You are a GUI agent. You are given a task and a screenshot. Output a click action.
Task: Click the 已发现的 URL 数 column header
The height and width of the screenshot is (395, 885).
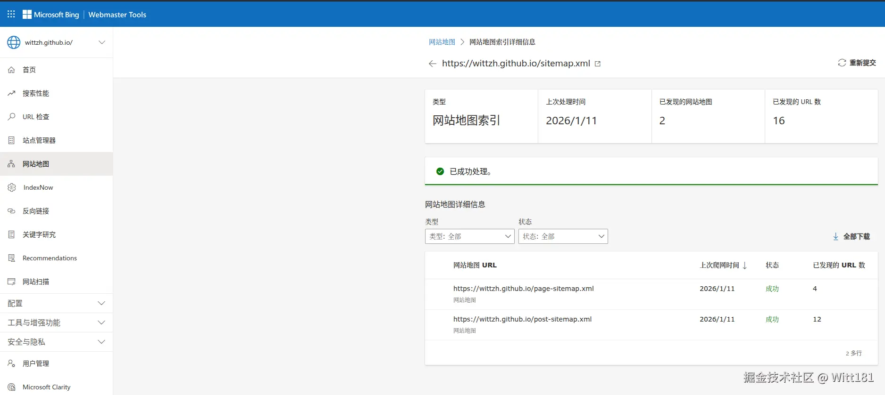tap(839, 265)
